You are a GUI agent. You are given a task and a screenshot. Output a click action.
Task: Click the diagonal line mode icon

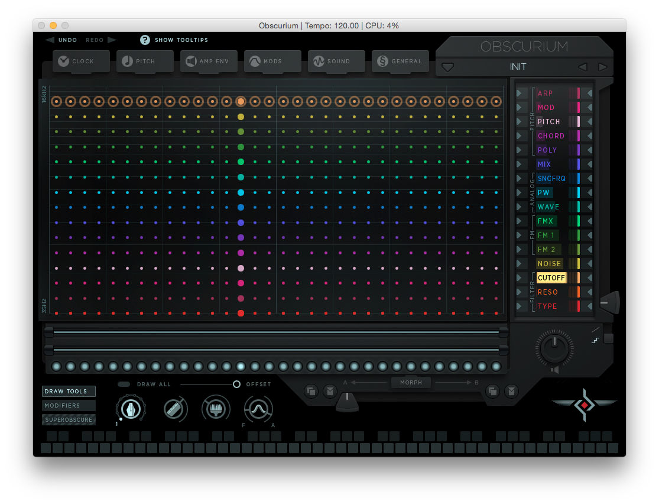[x=596, y=329]
